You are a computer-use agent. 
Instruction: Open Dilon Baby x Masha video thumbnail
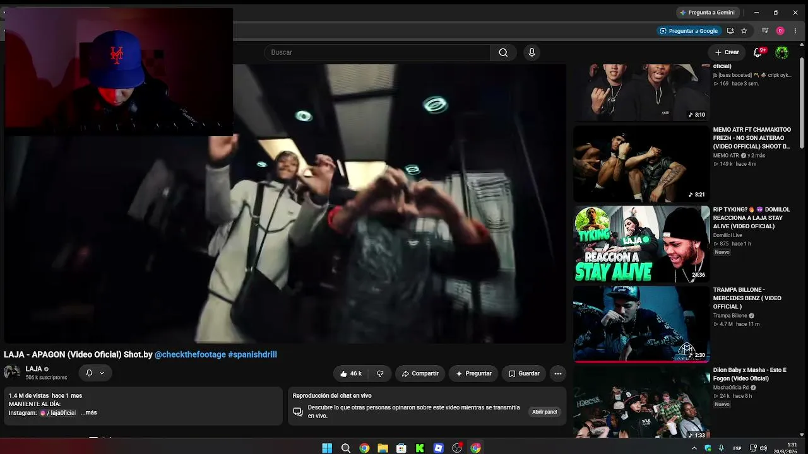click(x=641, y=402)
